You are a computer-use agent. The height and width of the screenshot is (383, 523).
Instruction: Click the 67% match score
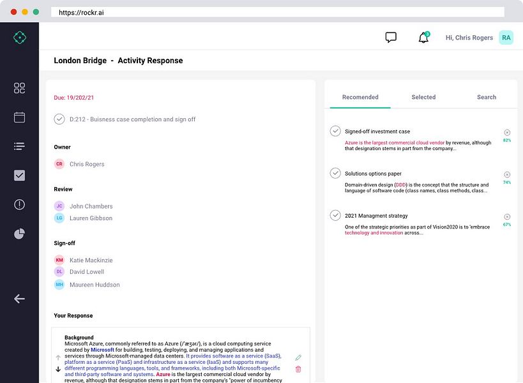tap(507, 224)
